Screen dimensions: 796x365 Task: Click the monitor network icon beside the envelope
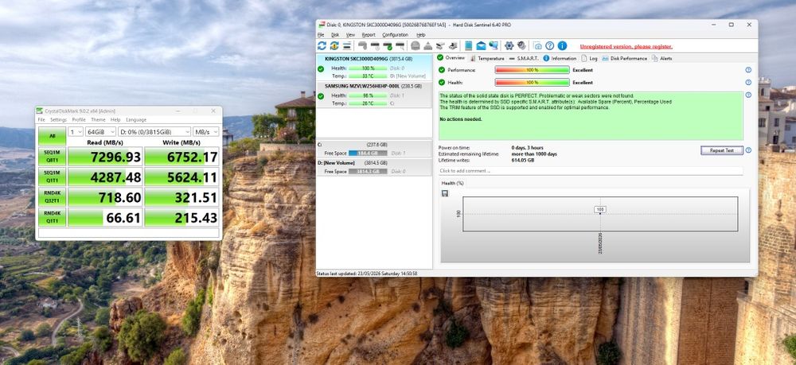[494, 45]
